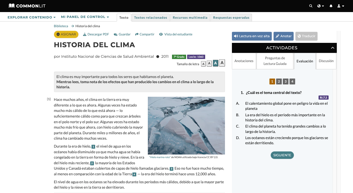Select the largest font size A
Screen dimensions: 353x193
222,63
